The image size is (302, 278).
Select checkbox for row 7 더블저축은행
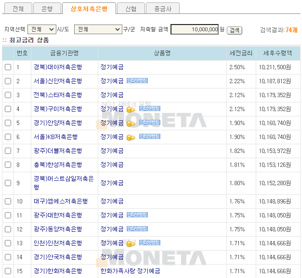[x=8, y=151]
